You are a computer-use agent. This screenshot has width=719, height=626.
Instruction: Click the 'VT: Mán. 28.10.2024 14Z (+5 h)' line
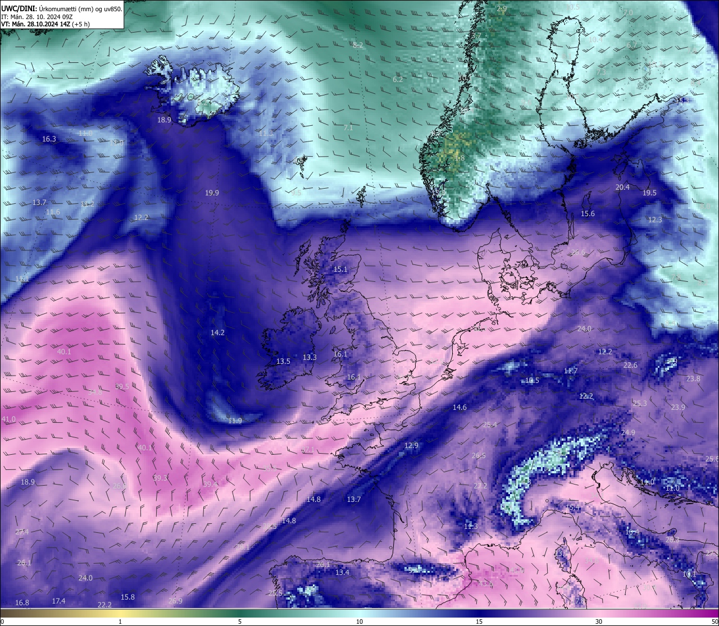(46, 24)
